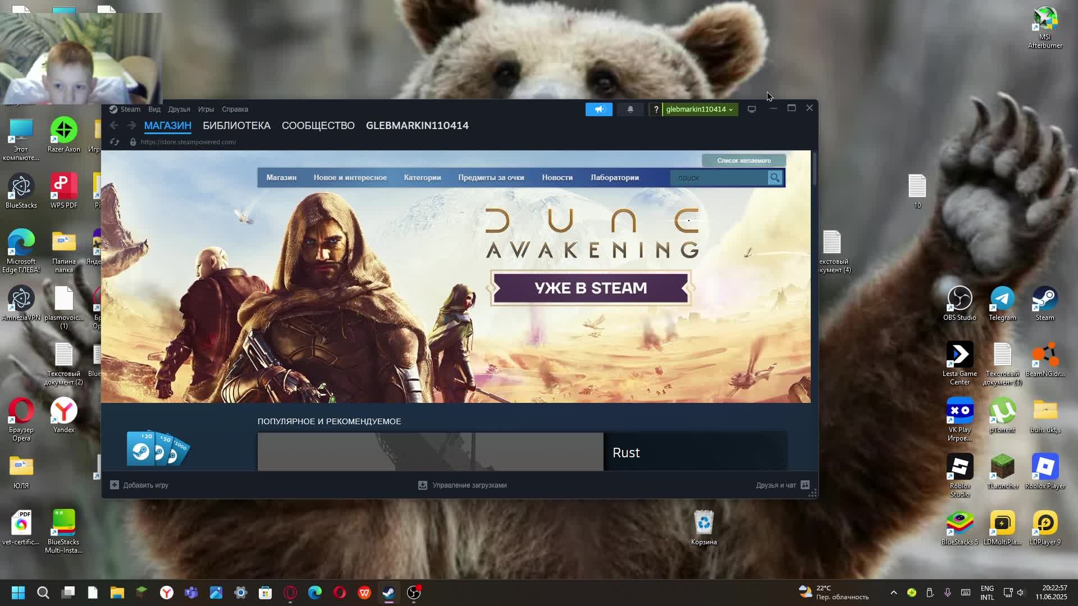Reload the store page icon

click(115, 142)
